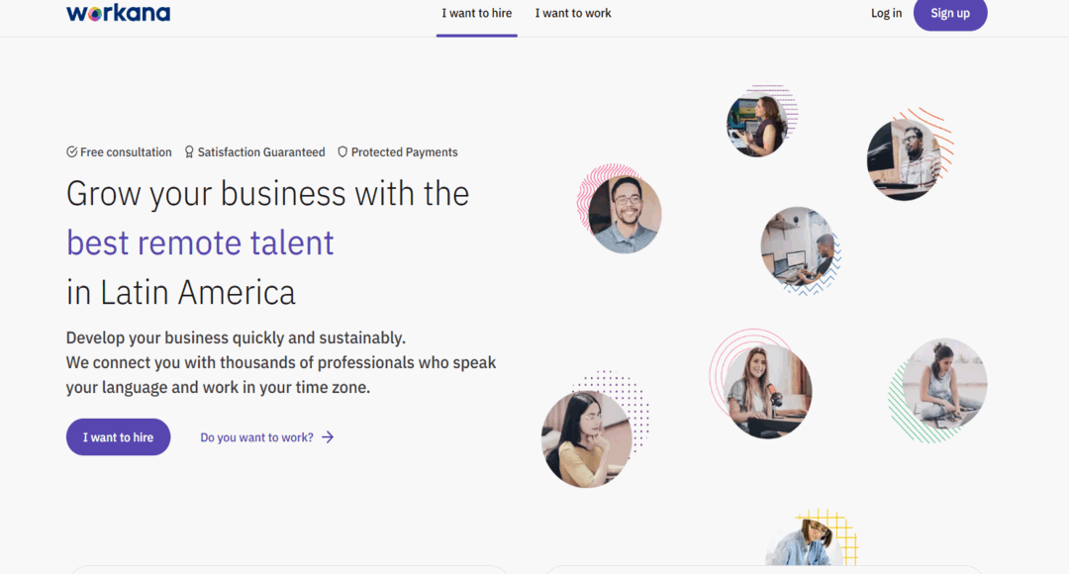Click the Satisfaction Guaranteed badge icon
Screen dimensions: 1069x574
(x=188, y=151)
